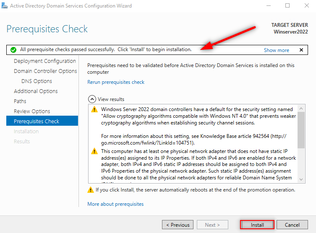Go back with the Previous button
316x233 pixels.
click(178, 225)
